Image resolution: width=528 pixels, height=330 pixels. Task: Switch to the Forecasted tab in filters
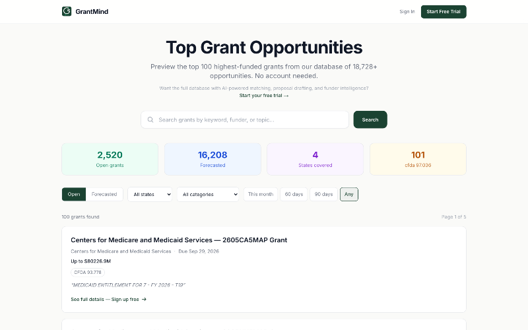point(104,194)
